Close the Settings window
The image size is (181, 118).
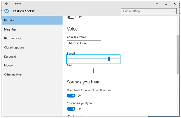174,4
